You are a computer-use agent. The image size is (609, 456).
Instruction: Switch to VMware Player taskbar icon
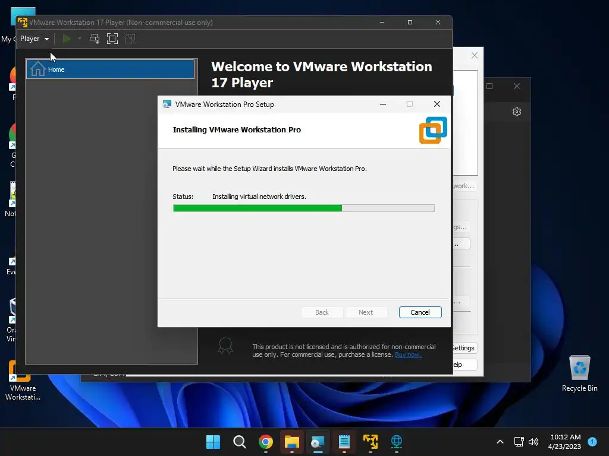(370, 442)
